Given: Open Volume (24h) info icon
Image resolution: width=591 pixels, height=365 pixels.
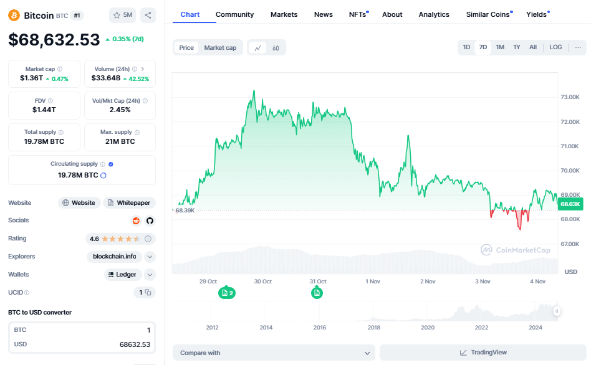Looking at the screenshot, I should click(x=135, y=69).
